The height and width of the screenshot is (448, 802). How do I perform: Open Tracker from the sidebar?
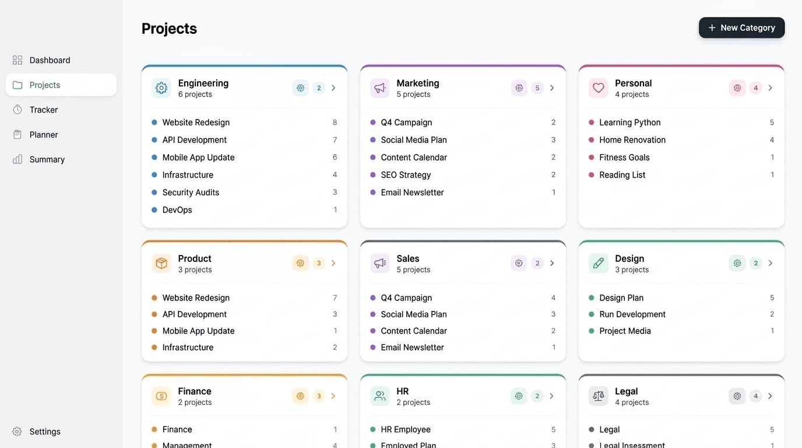(61, 110)
